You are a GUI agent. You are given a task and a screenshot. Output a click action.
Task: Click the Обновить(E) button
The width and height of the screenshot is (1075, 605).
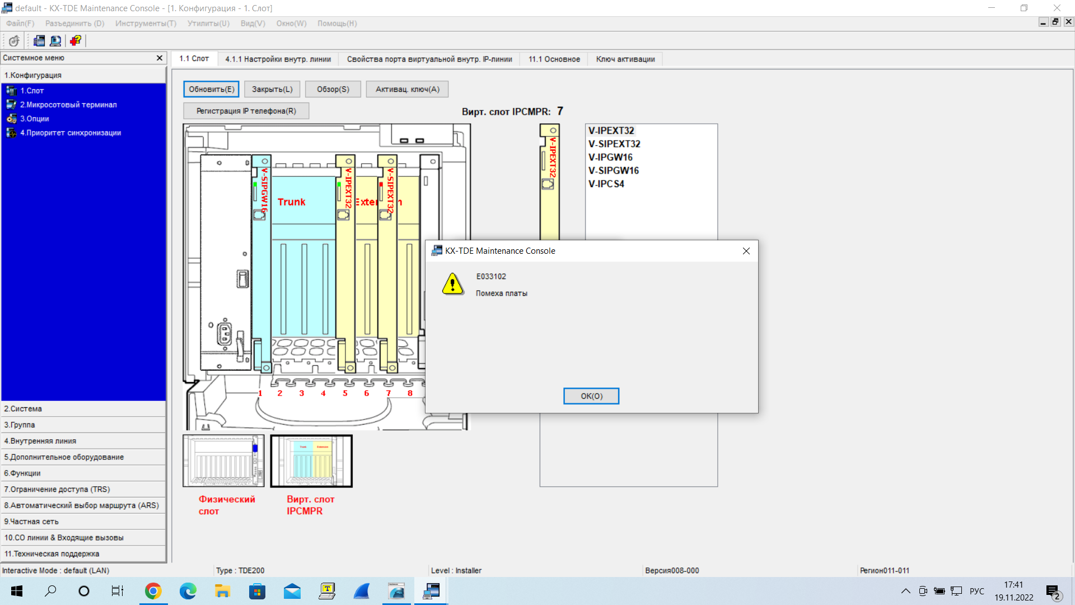click(x=212, y=89)
